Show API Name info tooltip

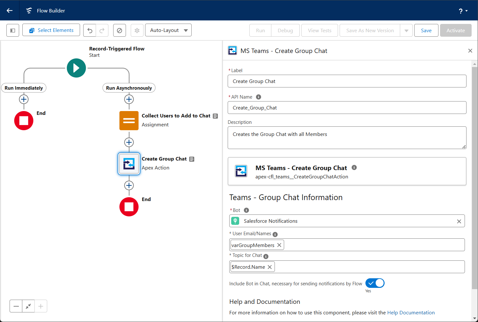(x=259, y=97)
